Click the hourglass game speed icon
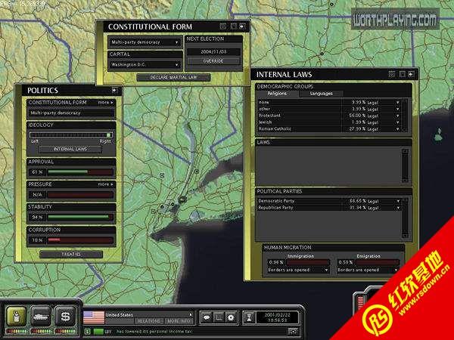Viewport: 454px width, 340px height. pos(249,318)
